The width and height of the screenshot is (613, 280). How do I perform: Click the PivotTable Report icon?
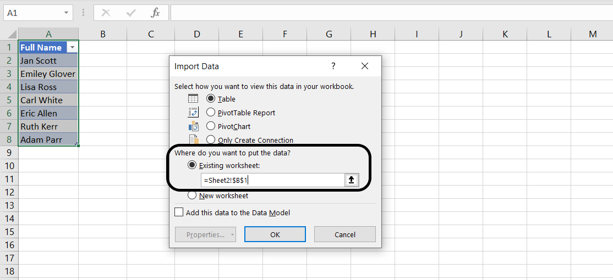[x=193, y=112]
